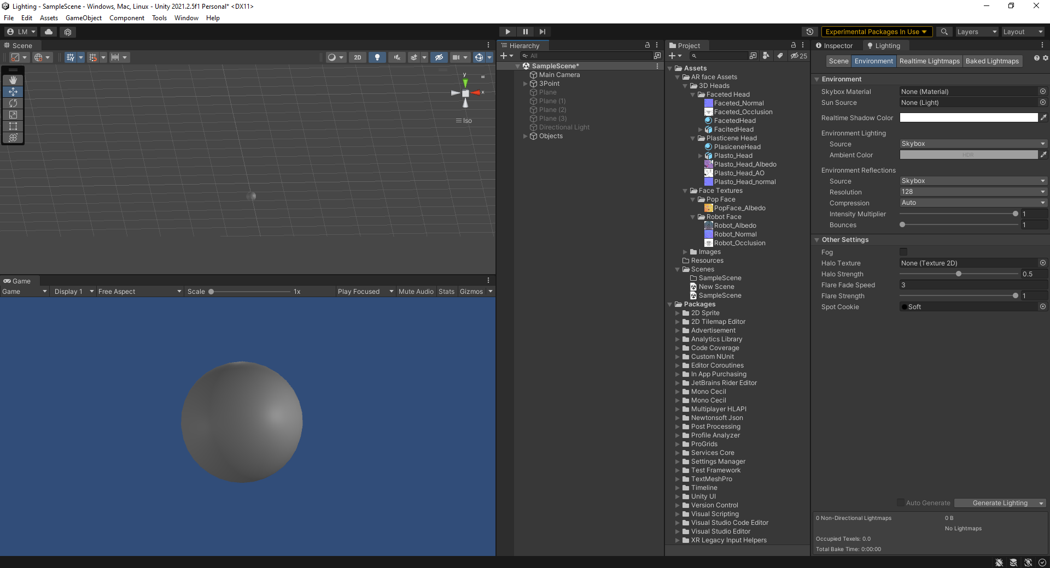The width and height of the screenshot is (1050, 568).
Task: Pick the Realtime Shadow Color swatch
Action: [968, 117]
